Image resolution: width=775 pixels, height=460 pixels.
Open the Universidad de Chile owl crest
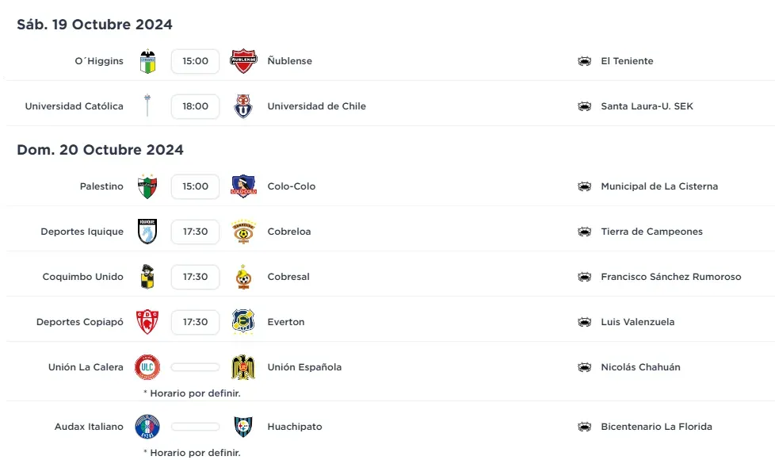tap(243, 106)
